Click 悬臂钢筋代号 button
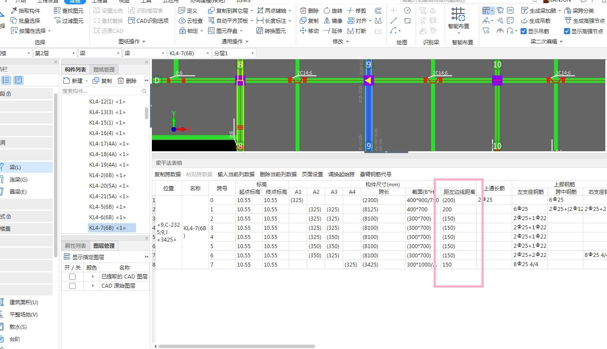The image size is (607, 349). (376, 174)
